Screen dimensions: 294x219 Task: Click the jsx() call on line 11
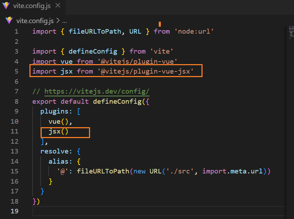coord(58,131)
